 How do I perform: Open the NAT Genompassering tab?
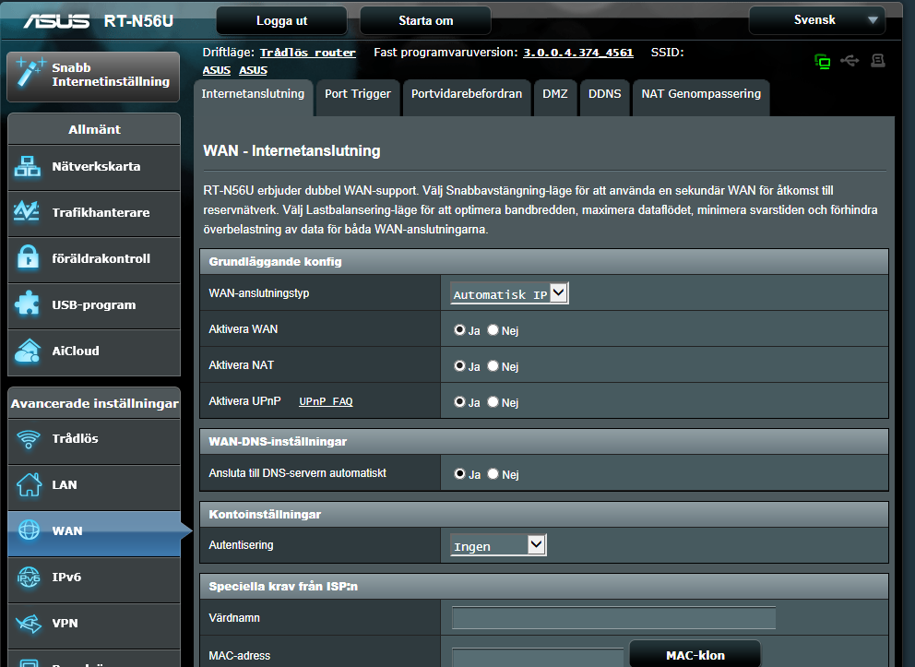coord(701,98)
